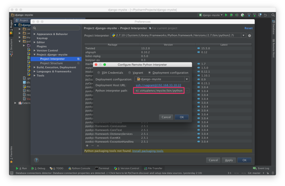Select Plugins in settings list
Image resolution: width=285 pixels, height=186 pixels.
pyautogui.click(x=42, y=46)
